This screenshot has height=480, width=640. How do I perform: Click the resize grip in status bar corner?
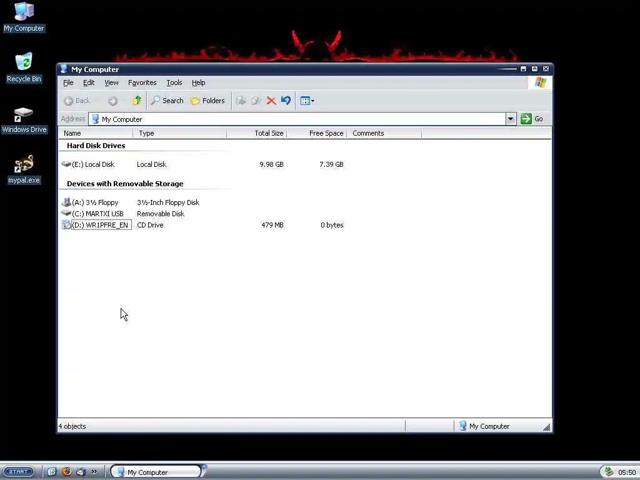(546, 427)
